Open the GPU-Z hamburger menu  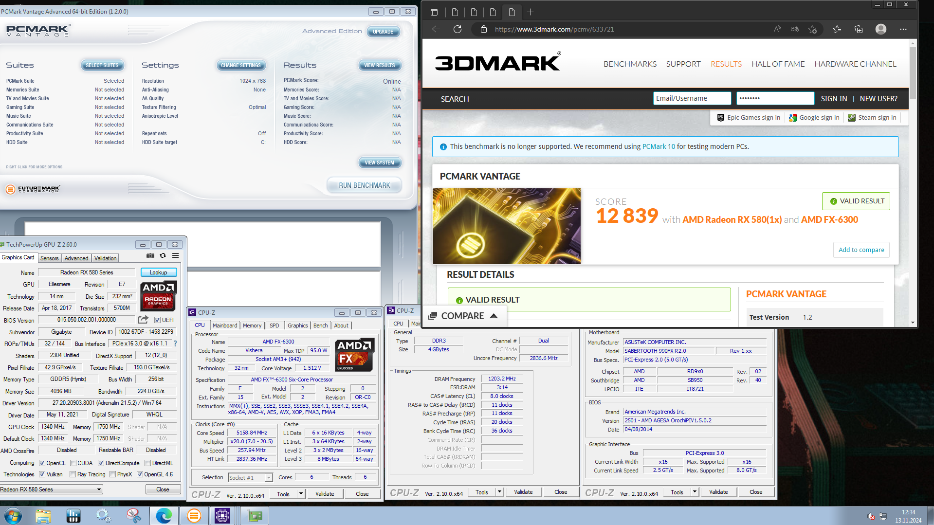[x=176, y=255]
